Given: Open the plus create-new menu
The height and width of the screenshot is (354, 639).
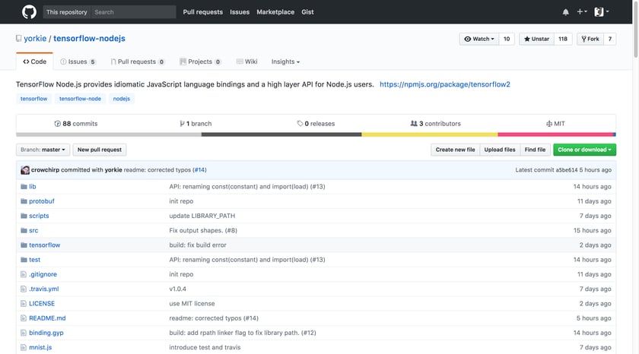Looking at the screenshot, I should pyautogui.click(x=582, y=12).
